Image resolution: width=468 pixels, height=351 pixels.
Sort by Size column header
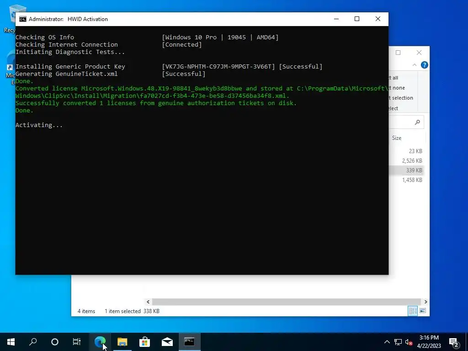[397, 138]
